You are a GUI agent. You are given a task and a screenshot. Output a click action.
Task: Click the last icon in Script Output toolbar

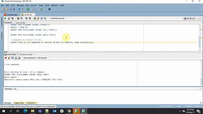tap(19, 58)
